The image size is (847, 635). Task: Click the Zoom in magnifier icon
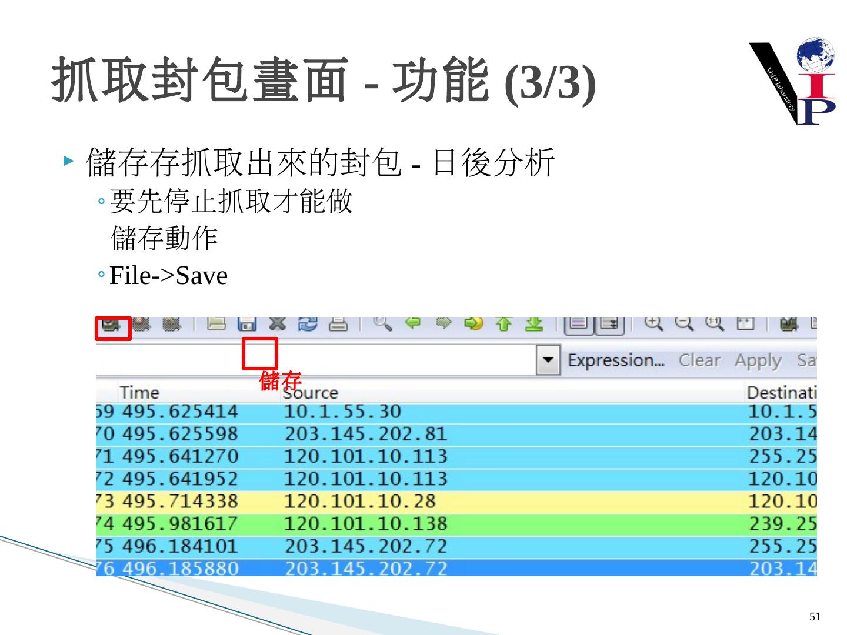point(653,323)
